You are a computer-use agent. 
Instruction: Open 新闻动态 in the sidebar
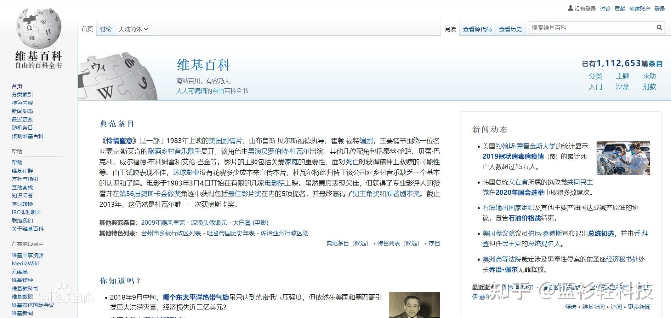pos(22,111)
